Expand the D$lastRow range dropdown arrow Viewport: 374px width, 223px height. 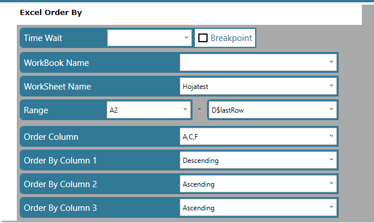click(331, 109)
